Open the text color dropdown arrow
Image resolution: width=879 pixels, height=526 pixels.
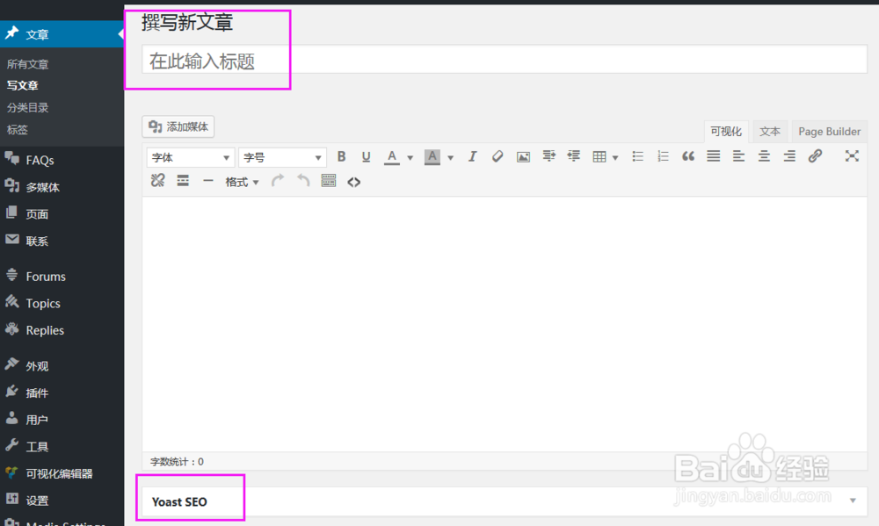tap(410, 158)
